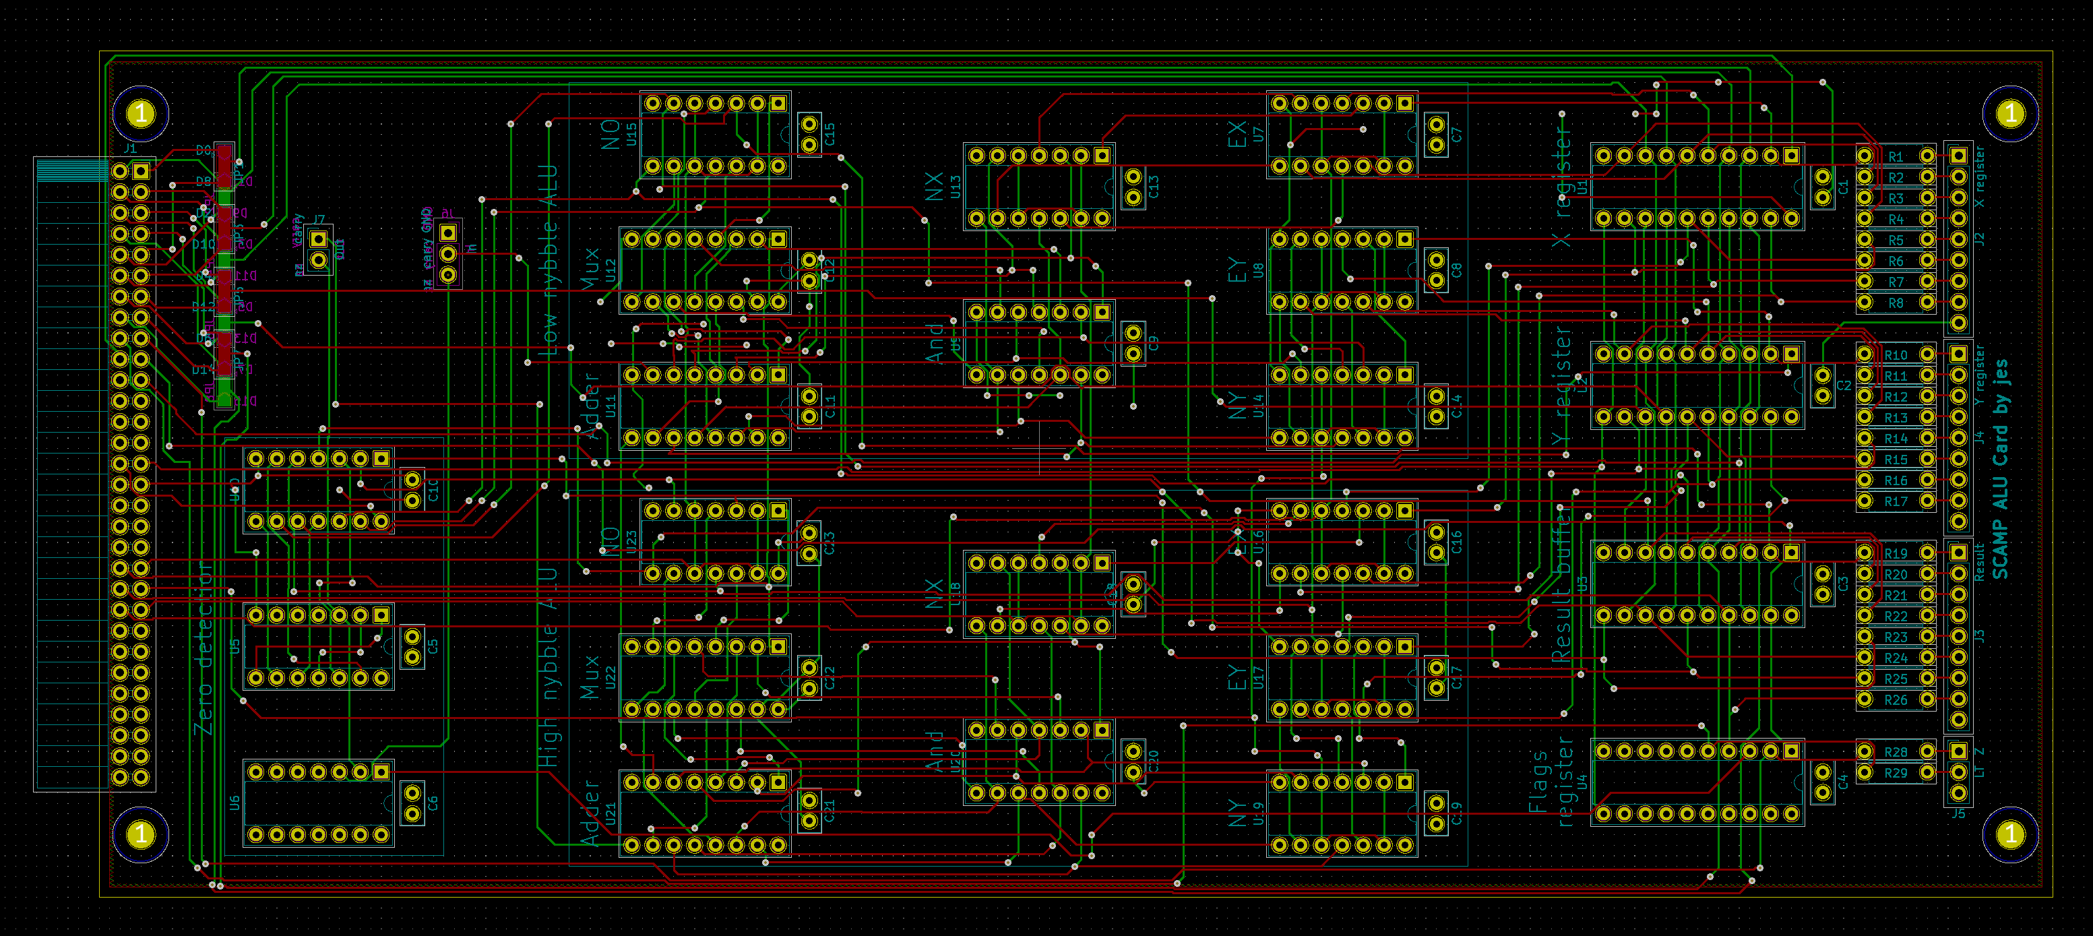Select resistor R17 footprint

tap(1895, 501)
